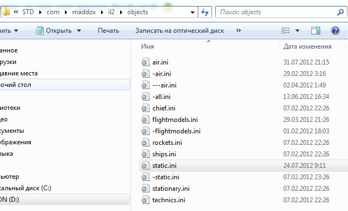The height and width of the screenshot is (211, 348).
Task: Select the flightmodels.ini file name
Action: (175, 120)
